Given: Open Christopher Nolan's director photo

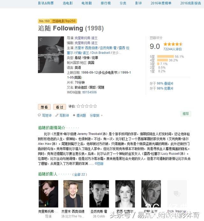Looking at the screenshot, I should pos(48,194).
